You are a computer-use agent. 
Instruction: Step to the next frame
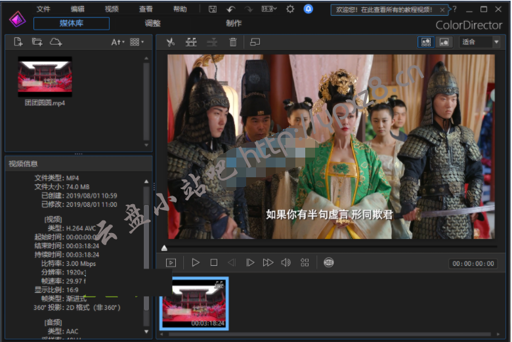tap(250, 263)
